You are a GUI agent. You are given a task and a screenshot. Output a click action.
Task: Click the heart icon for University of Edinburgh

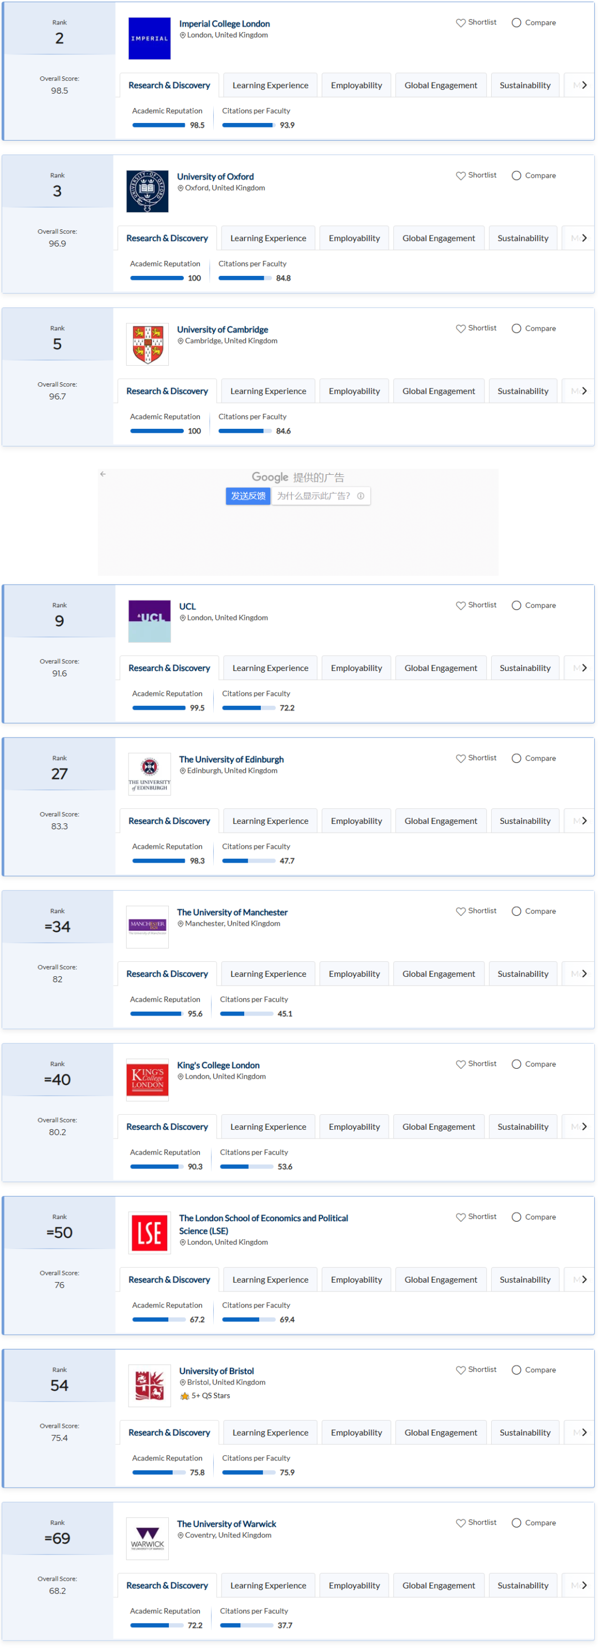point(460,758)
